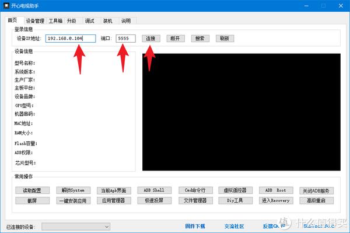Image resolution: width=350 pixels, height=233 pixels.
Task: Open the 设备管理 tab
Action: 35,21
